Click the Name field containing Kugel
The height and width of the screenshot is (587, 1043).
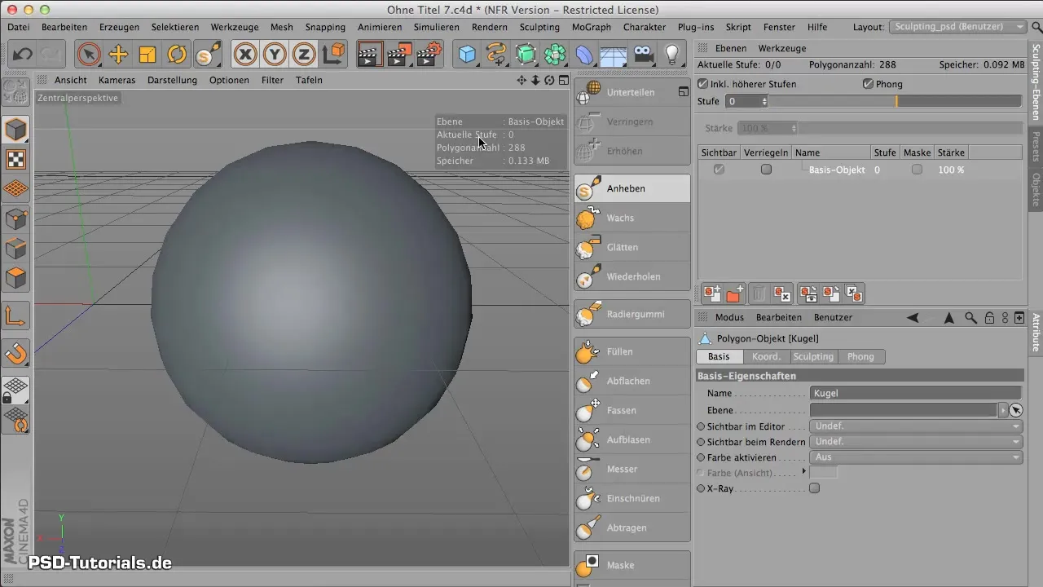click(x=917, y=393)
